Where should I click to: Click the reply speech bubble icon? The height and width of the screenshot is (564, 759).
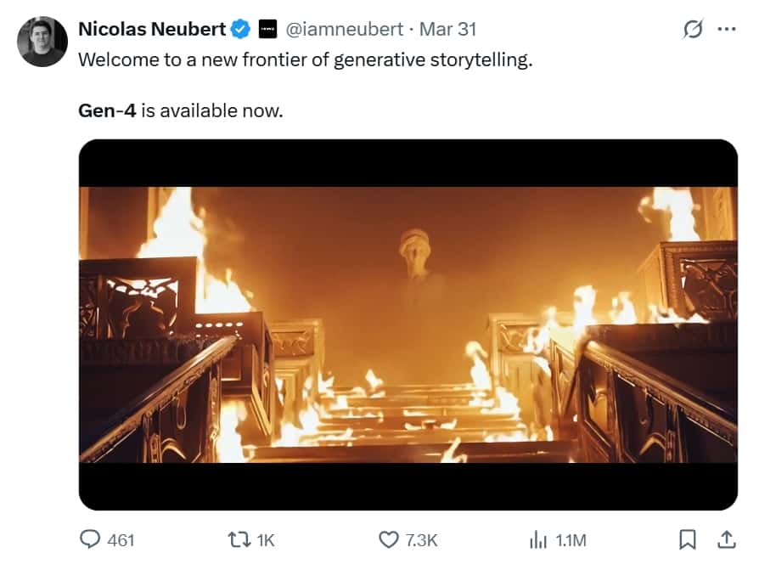90,539
